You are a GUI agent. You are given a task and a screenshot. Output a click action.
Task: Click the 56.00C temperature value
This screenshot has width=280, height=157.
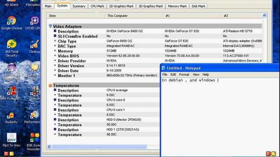tap(112, 134)
